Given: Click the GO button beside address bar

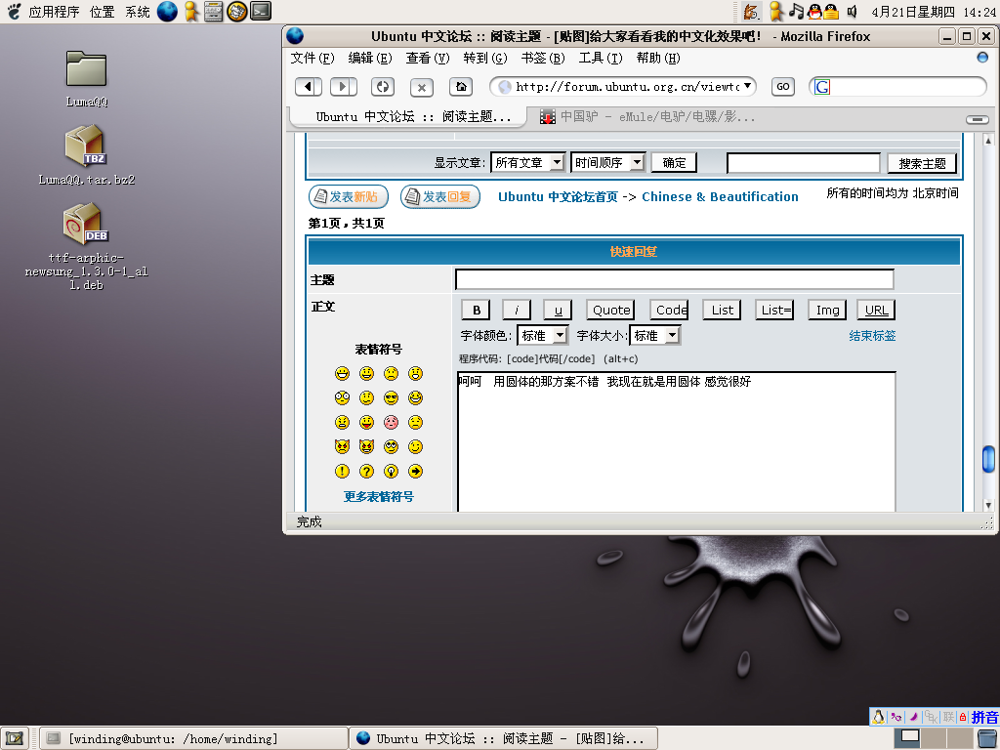Looking at the screenshot, I should click(782, 87).
